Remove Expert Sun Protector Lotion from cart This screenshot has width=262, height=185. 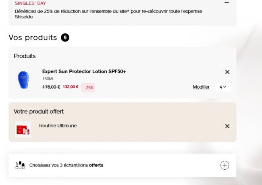(227, 72)
